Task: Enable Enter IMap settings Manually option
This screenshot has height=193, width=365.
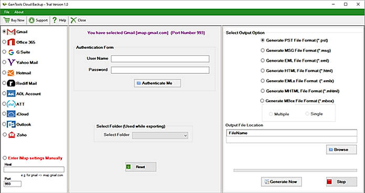Action: [5, 158]
